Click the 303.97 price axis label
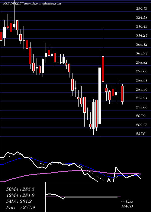The height and width of the screenshot is (212, 151). click(x=142, y=53)
